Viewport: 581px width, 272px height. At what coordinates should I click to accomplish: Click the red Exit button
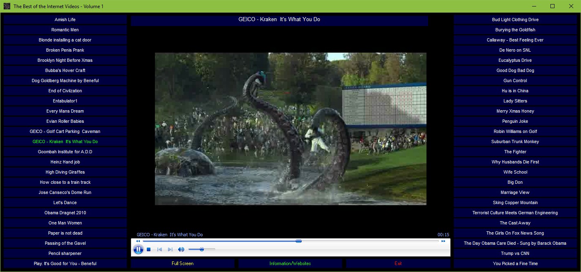[398, 263]
